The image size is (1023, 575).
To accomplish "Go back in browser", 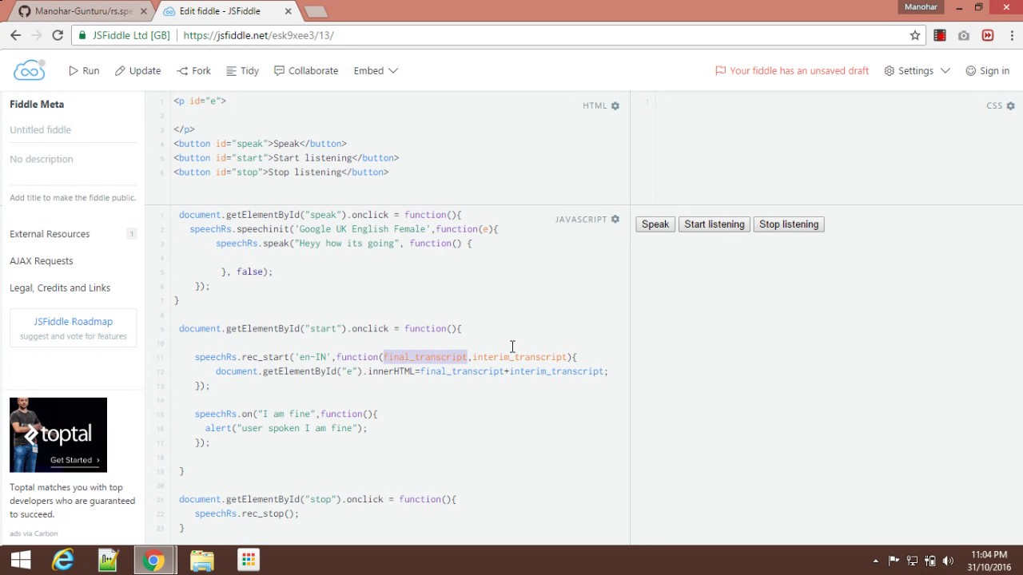I will click(x=15, y=35).
